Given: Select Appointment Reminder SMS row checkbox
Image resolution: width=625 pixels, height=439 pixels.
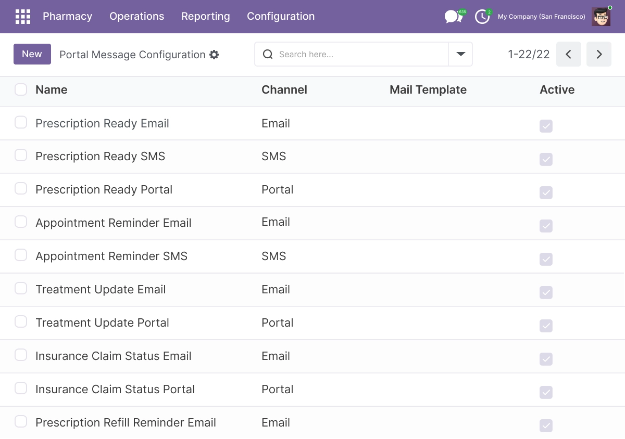Looking at the screenshot, I should (21, 255).
